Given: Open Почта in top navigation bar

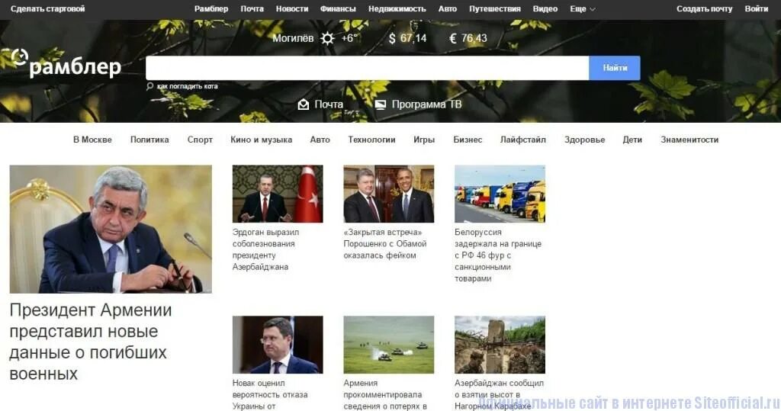Looking at the screenshot, I should tap(252, 9).
